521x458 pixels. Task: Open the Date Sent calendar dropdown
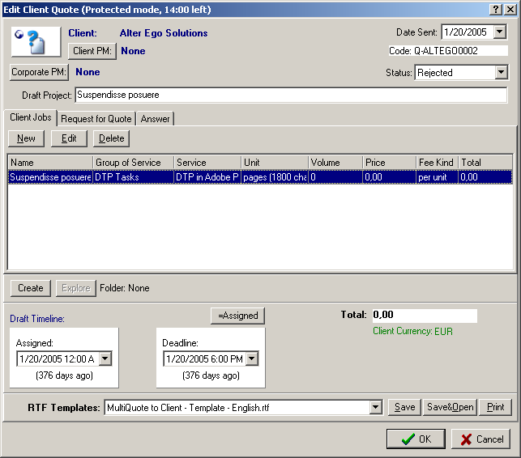[x=499, y=32]
